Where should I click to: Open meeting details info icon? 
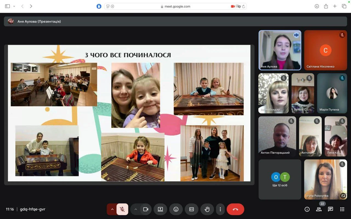(307, 209)
